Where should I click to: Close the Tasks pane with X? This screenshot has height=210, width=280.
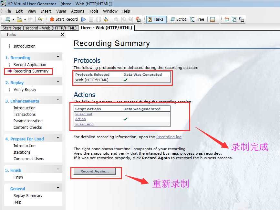tap(62, 34)
